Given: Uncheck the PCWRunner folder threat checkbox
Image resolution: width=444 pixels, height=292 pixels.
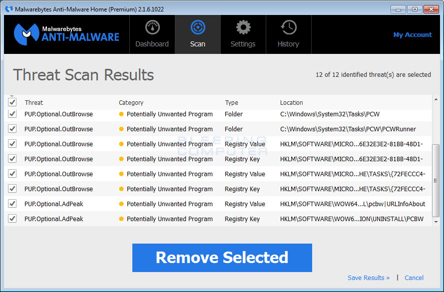Looking at the screenshot, I should tap(12, 129).
